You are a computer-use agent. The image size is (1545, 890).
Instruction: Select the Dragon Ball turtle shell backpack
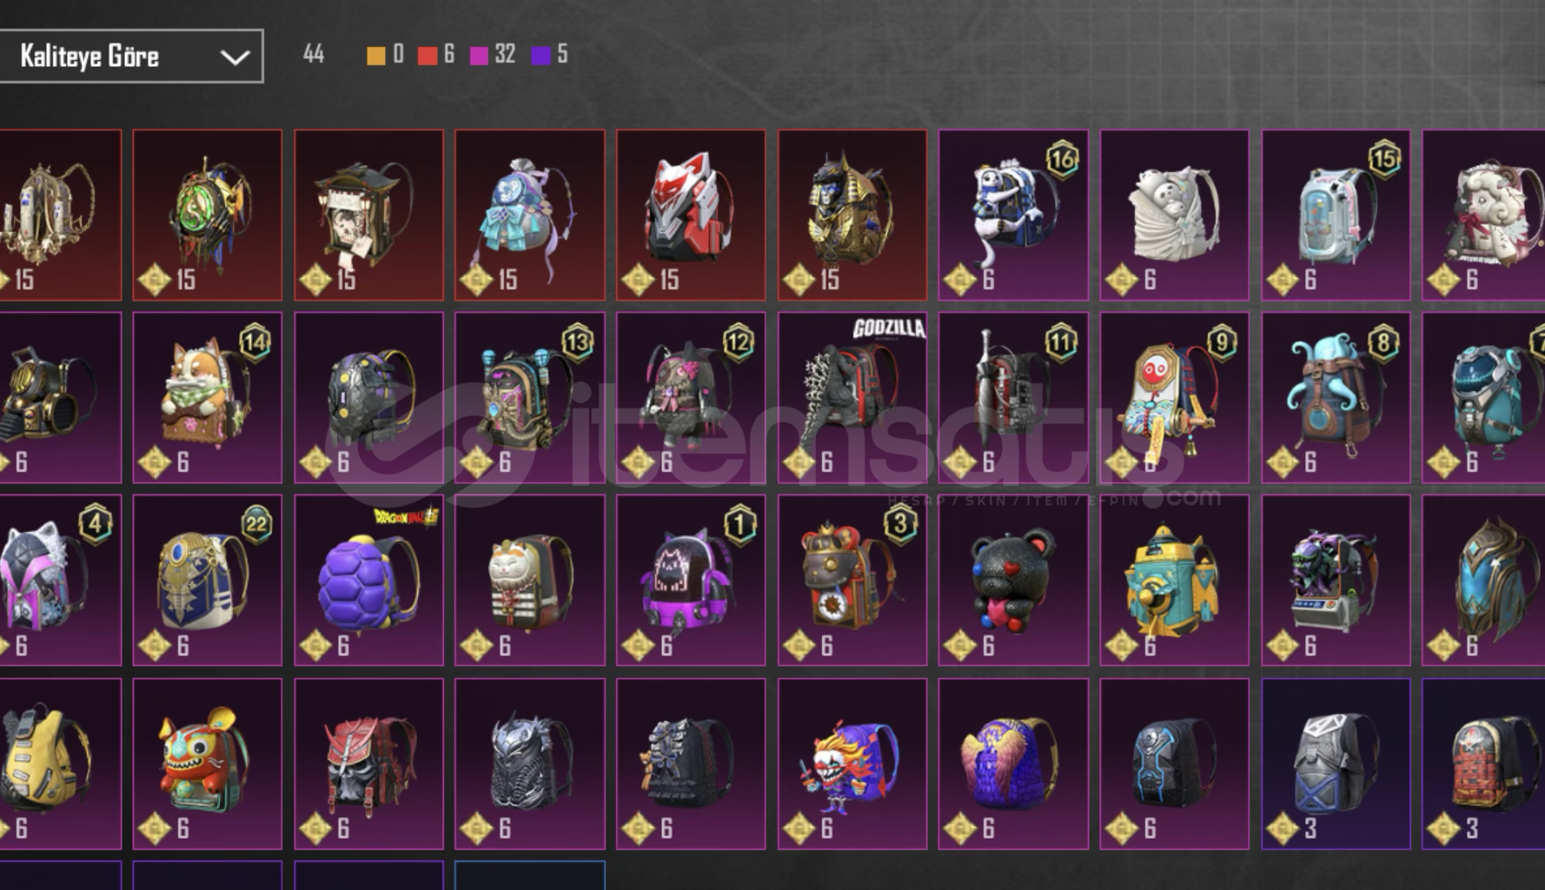[368, 580]
